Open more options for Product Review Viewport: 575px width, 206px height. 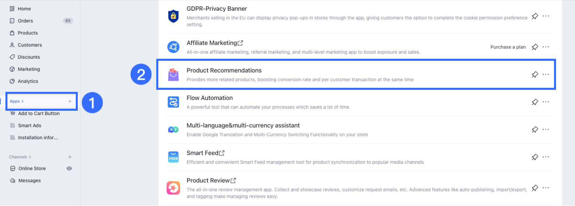pos(546,188)
